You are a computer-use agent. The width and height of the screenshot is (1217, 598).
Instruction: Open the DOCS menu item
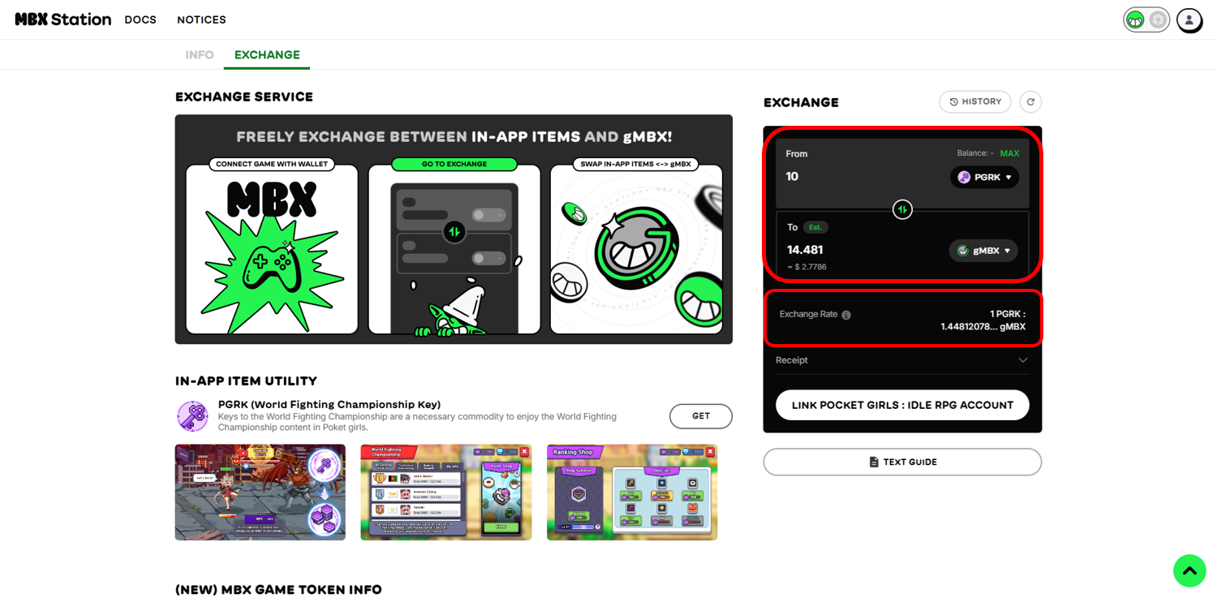point(140,19)
